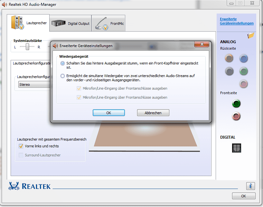Click the Lautsprecherkonfiguration section tab label
263x207 pixels.
(32, 63)
